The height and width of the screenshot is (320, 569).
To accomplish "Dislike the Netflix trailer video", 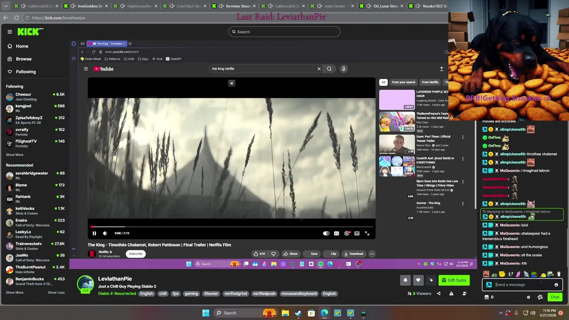I will (273, 254).
